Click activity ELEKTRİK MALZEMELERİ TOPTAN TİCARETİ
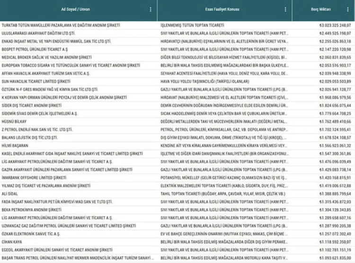Image resolution: width=355 pixels, height=263 pixels. (224, 186)
